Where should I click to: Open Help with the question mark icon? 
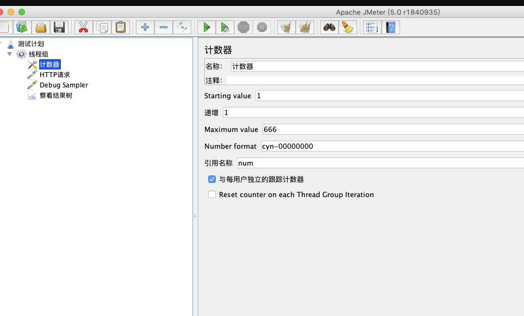[391, 27]
